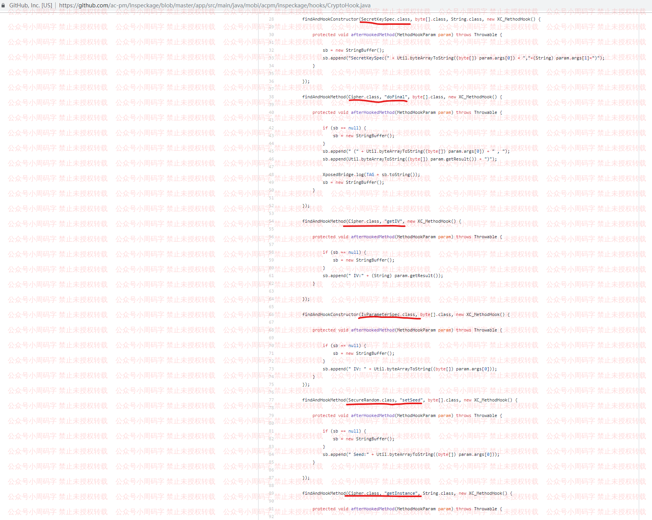Screen dimensions: 652x520
Task: Click "afterHookedMethod" on line 40
Action: (373, 112)
